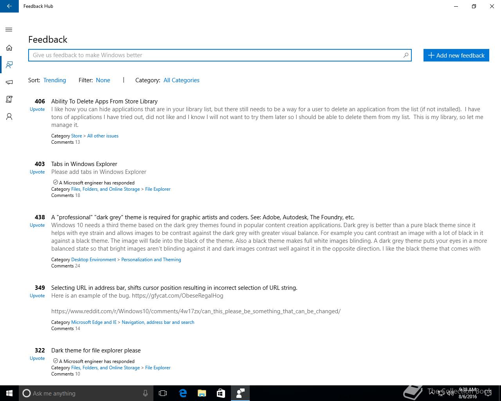The width and height of the screenshot is (501, 401).
Task: Upvote the Selecting URL in address bar feedback
Action: pyautogui.click(x=37, y=296)
